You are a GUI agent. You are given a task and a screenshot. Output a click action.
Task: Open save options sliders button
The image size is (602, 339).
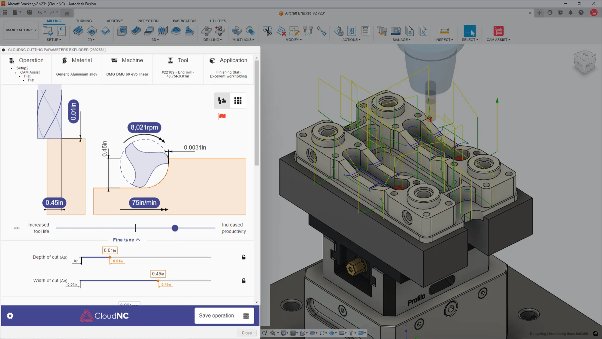click(246, 316)
